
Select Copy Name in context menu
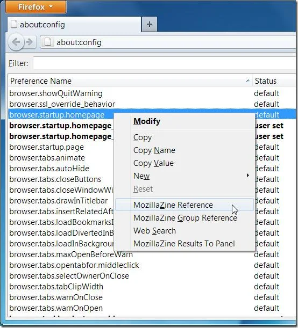[x=154, y=150]
